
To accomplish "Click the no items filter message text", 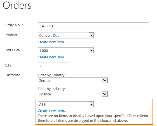I will 93,118.
